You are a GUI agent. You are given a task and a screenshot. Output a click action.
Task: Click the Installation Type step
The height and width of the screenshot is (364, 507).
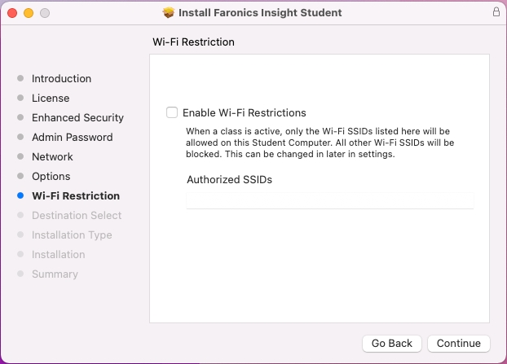tap(72, 235)
